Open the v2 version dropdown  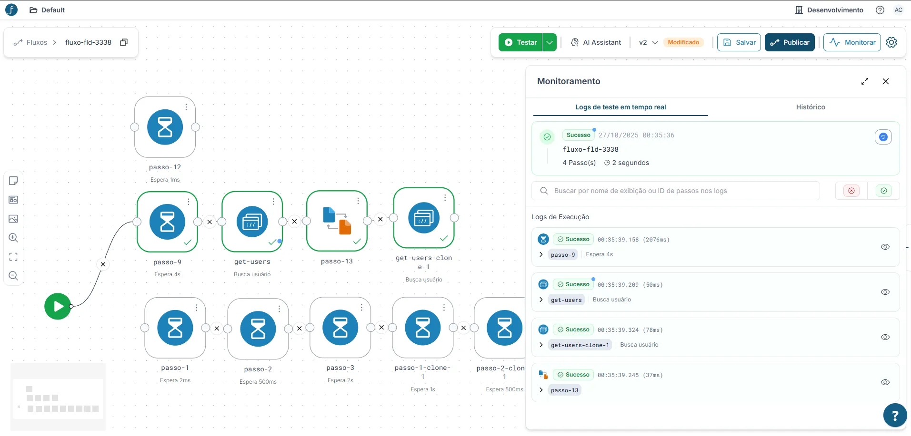pyautogui.click(x=648, y=42)
